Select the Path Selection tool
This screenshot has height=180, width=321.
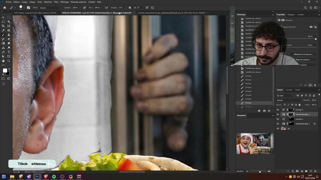(3, 56)
